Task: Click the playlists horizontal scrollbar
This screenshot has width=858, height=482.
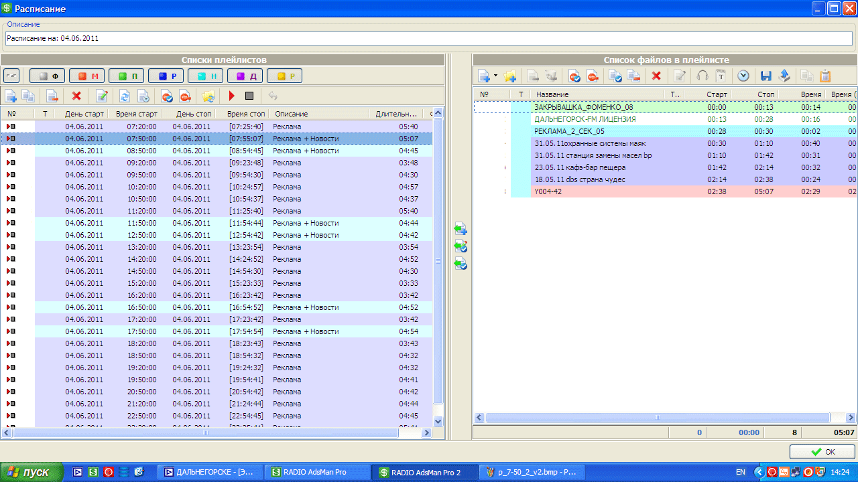Action: (x=216, y=433)
